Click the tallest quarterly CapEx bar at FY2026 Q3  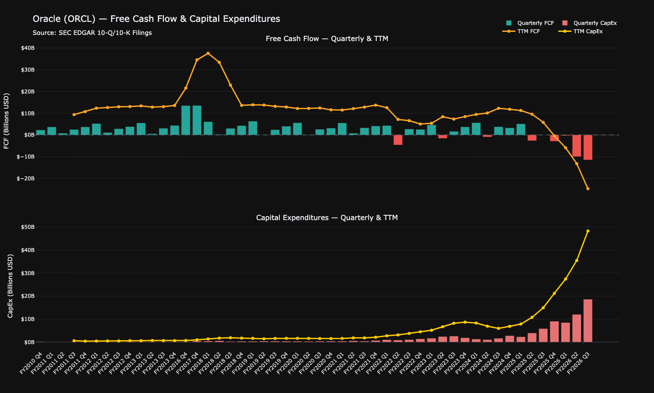[588, 321]
